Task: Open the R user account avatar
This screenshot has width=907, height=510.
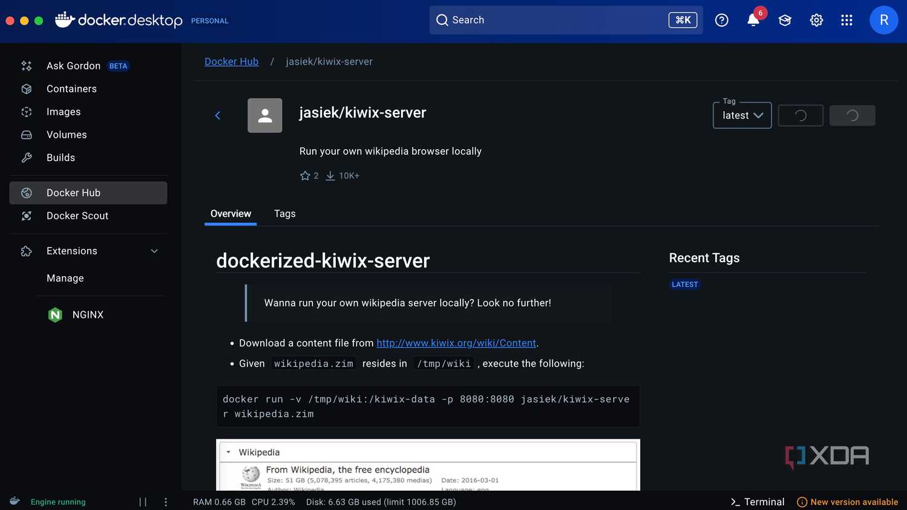Action: tap(884, 20)
